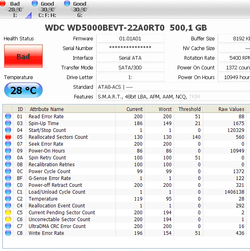Select the Reallocated Sectors Count attribute name
This screenshot has width=250, height=251.
[x=58, y=137]
